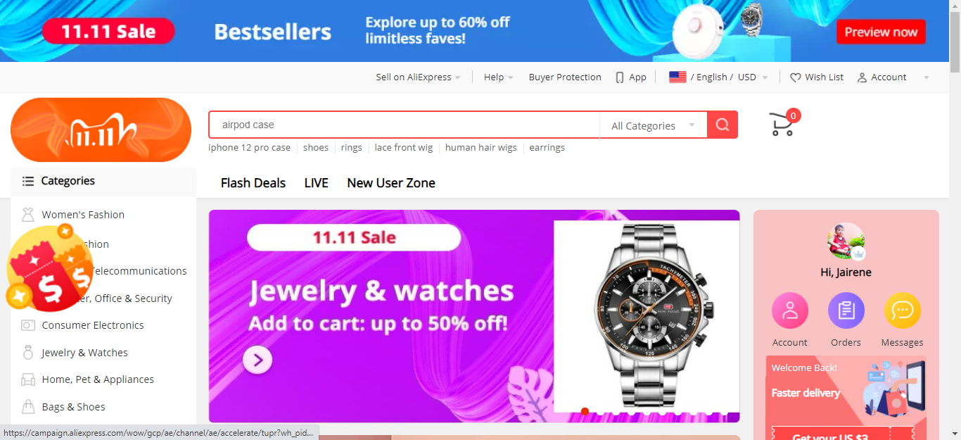
Task: Click the airpod case search field
Action: coord(404,125)
